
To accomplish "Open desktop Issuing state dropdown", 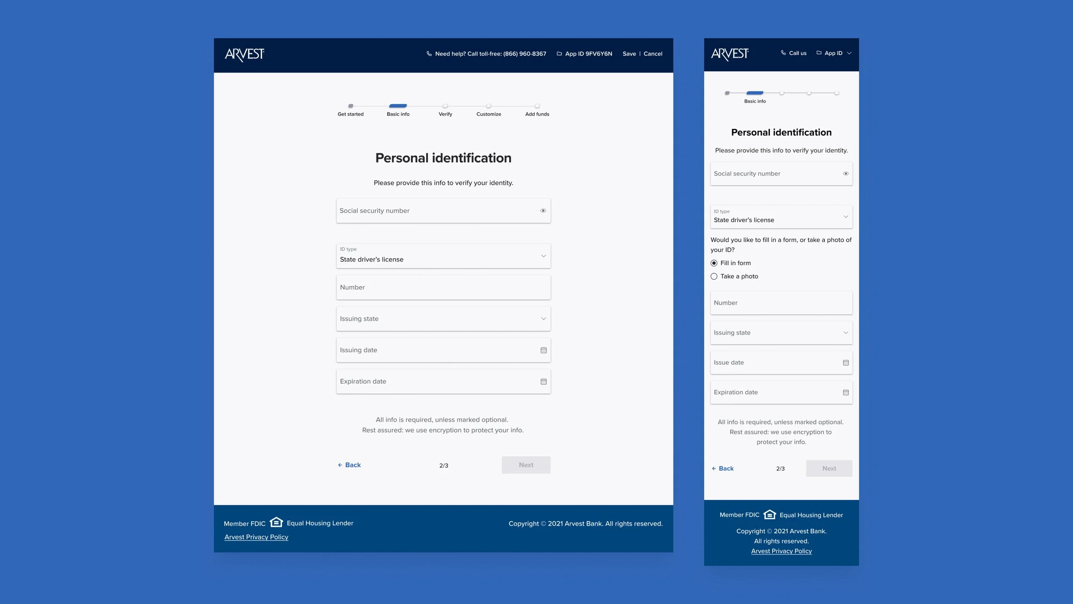I will pyautogui.click(x=443, y=319).
